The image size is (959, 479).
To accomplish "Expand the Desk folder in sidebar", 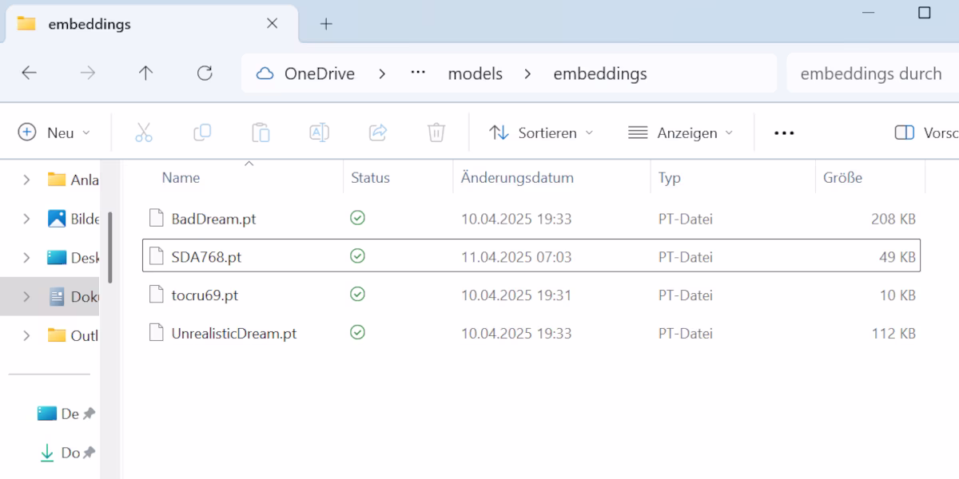I will [26, 258].
